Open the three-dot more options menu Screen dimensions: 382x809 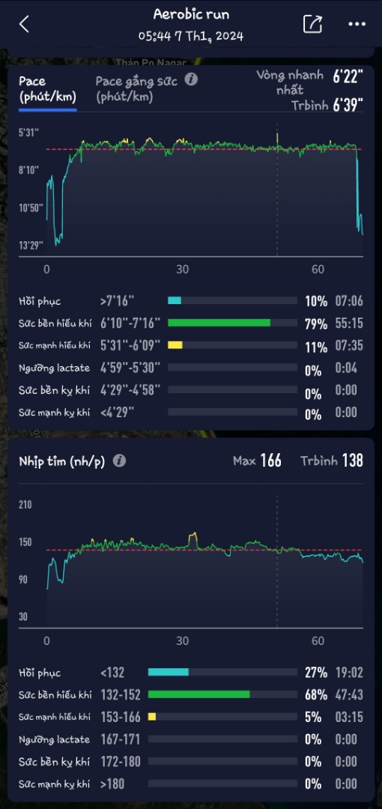click(x=357, y=24)
